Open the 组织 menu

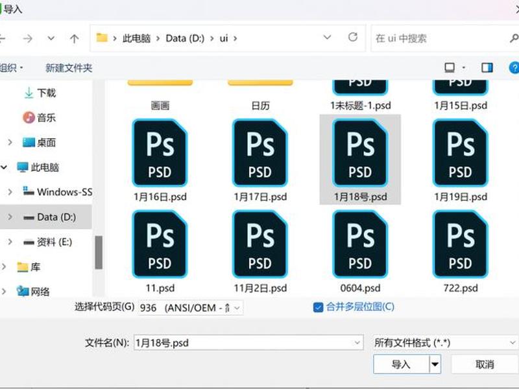[x=11, y=68]
